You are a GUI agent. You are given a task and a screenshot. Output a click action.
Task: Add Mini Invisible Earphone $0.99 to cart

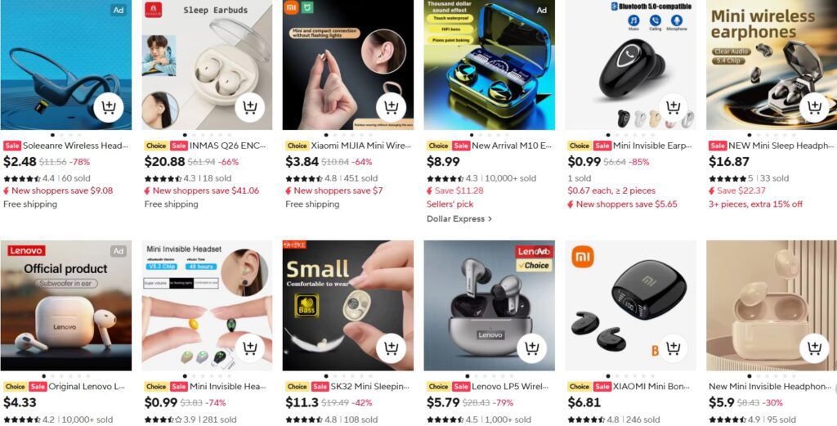tap(674, 108)
